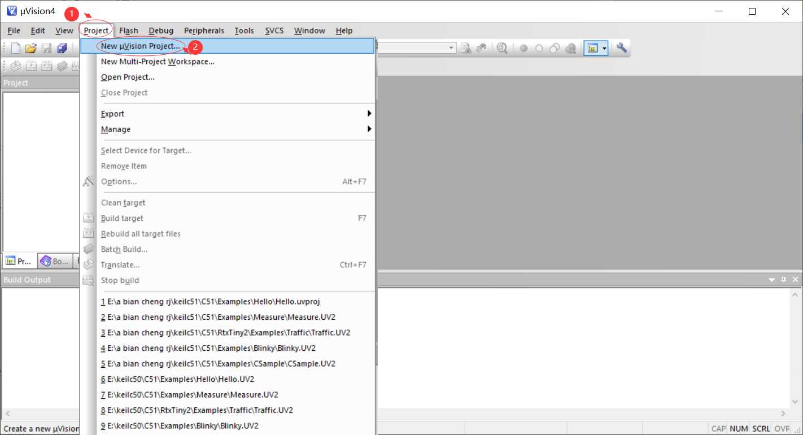This screenshot has width=803, height=435.
Task: Open recent project CSample.UV2
Action: click(228, 364)
